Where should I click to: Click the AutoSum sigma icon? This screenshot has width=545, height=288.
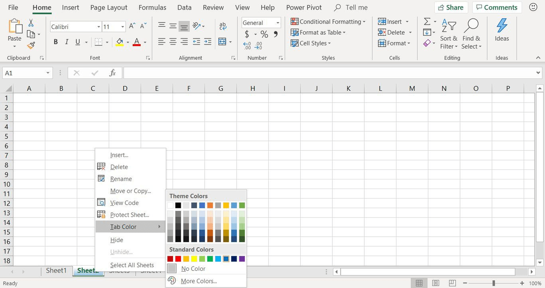[427, 21]
